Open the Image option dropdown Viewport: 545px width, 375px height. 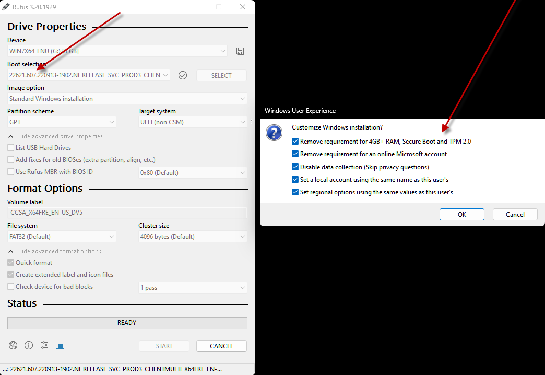click(127, 98)
